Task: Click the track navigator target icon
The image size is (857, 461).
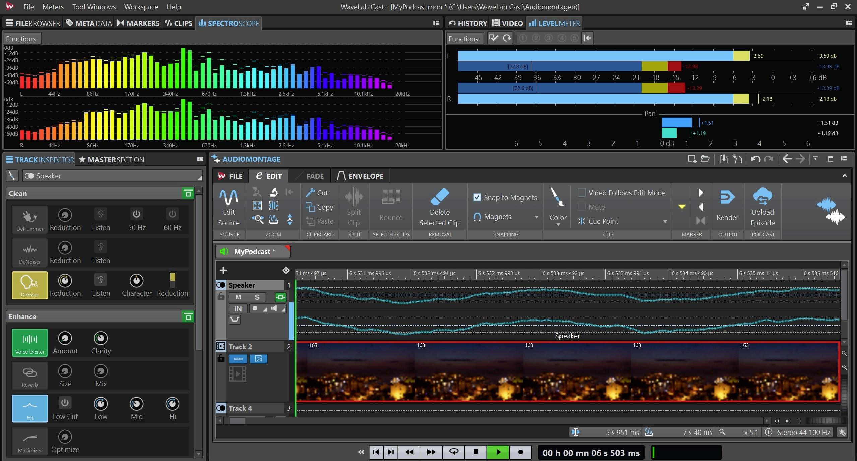Action: coord(286,270)
